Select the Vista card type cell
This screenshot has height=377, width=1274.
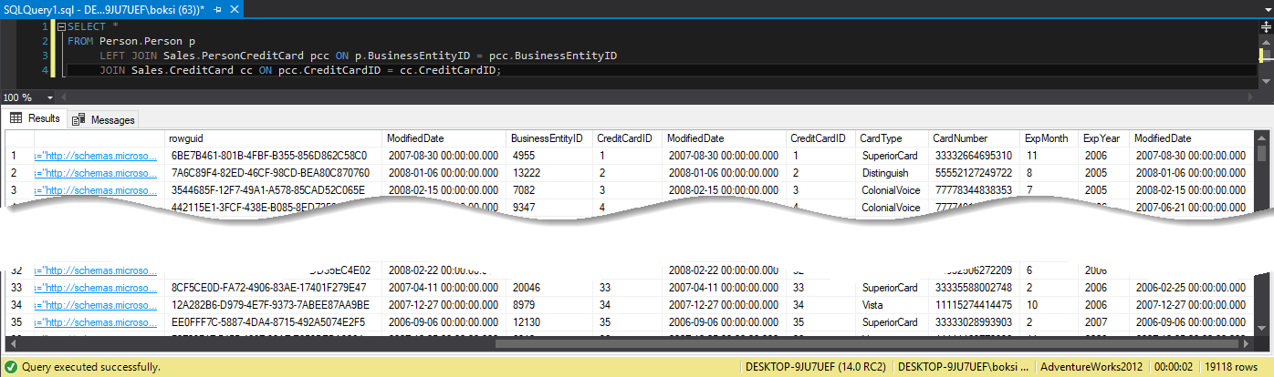892,305
